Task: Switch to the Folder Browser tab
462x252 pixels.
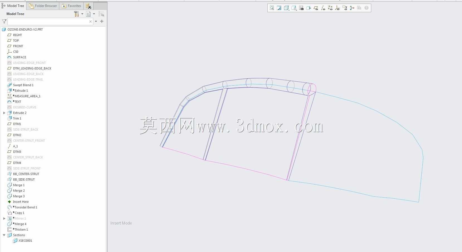Action: [43, 6]
